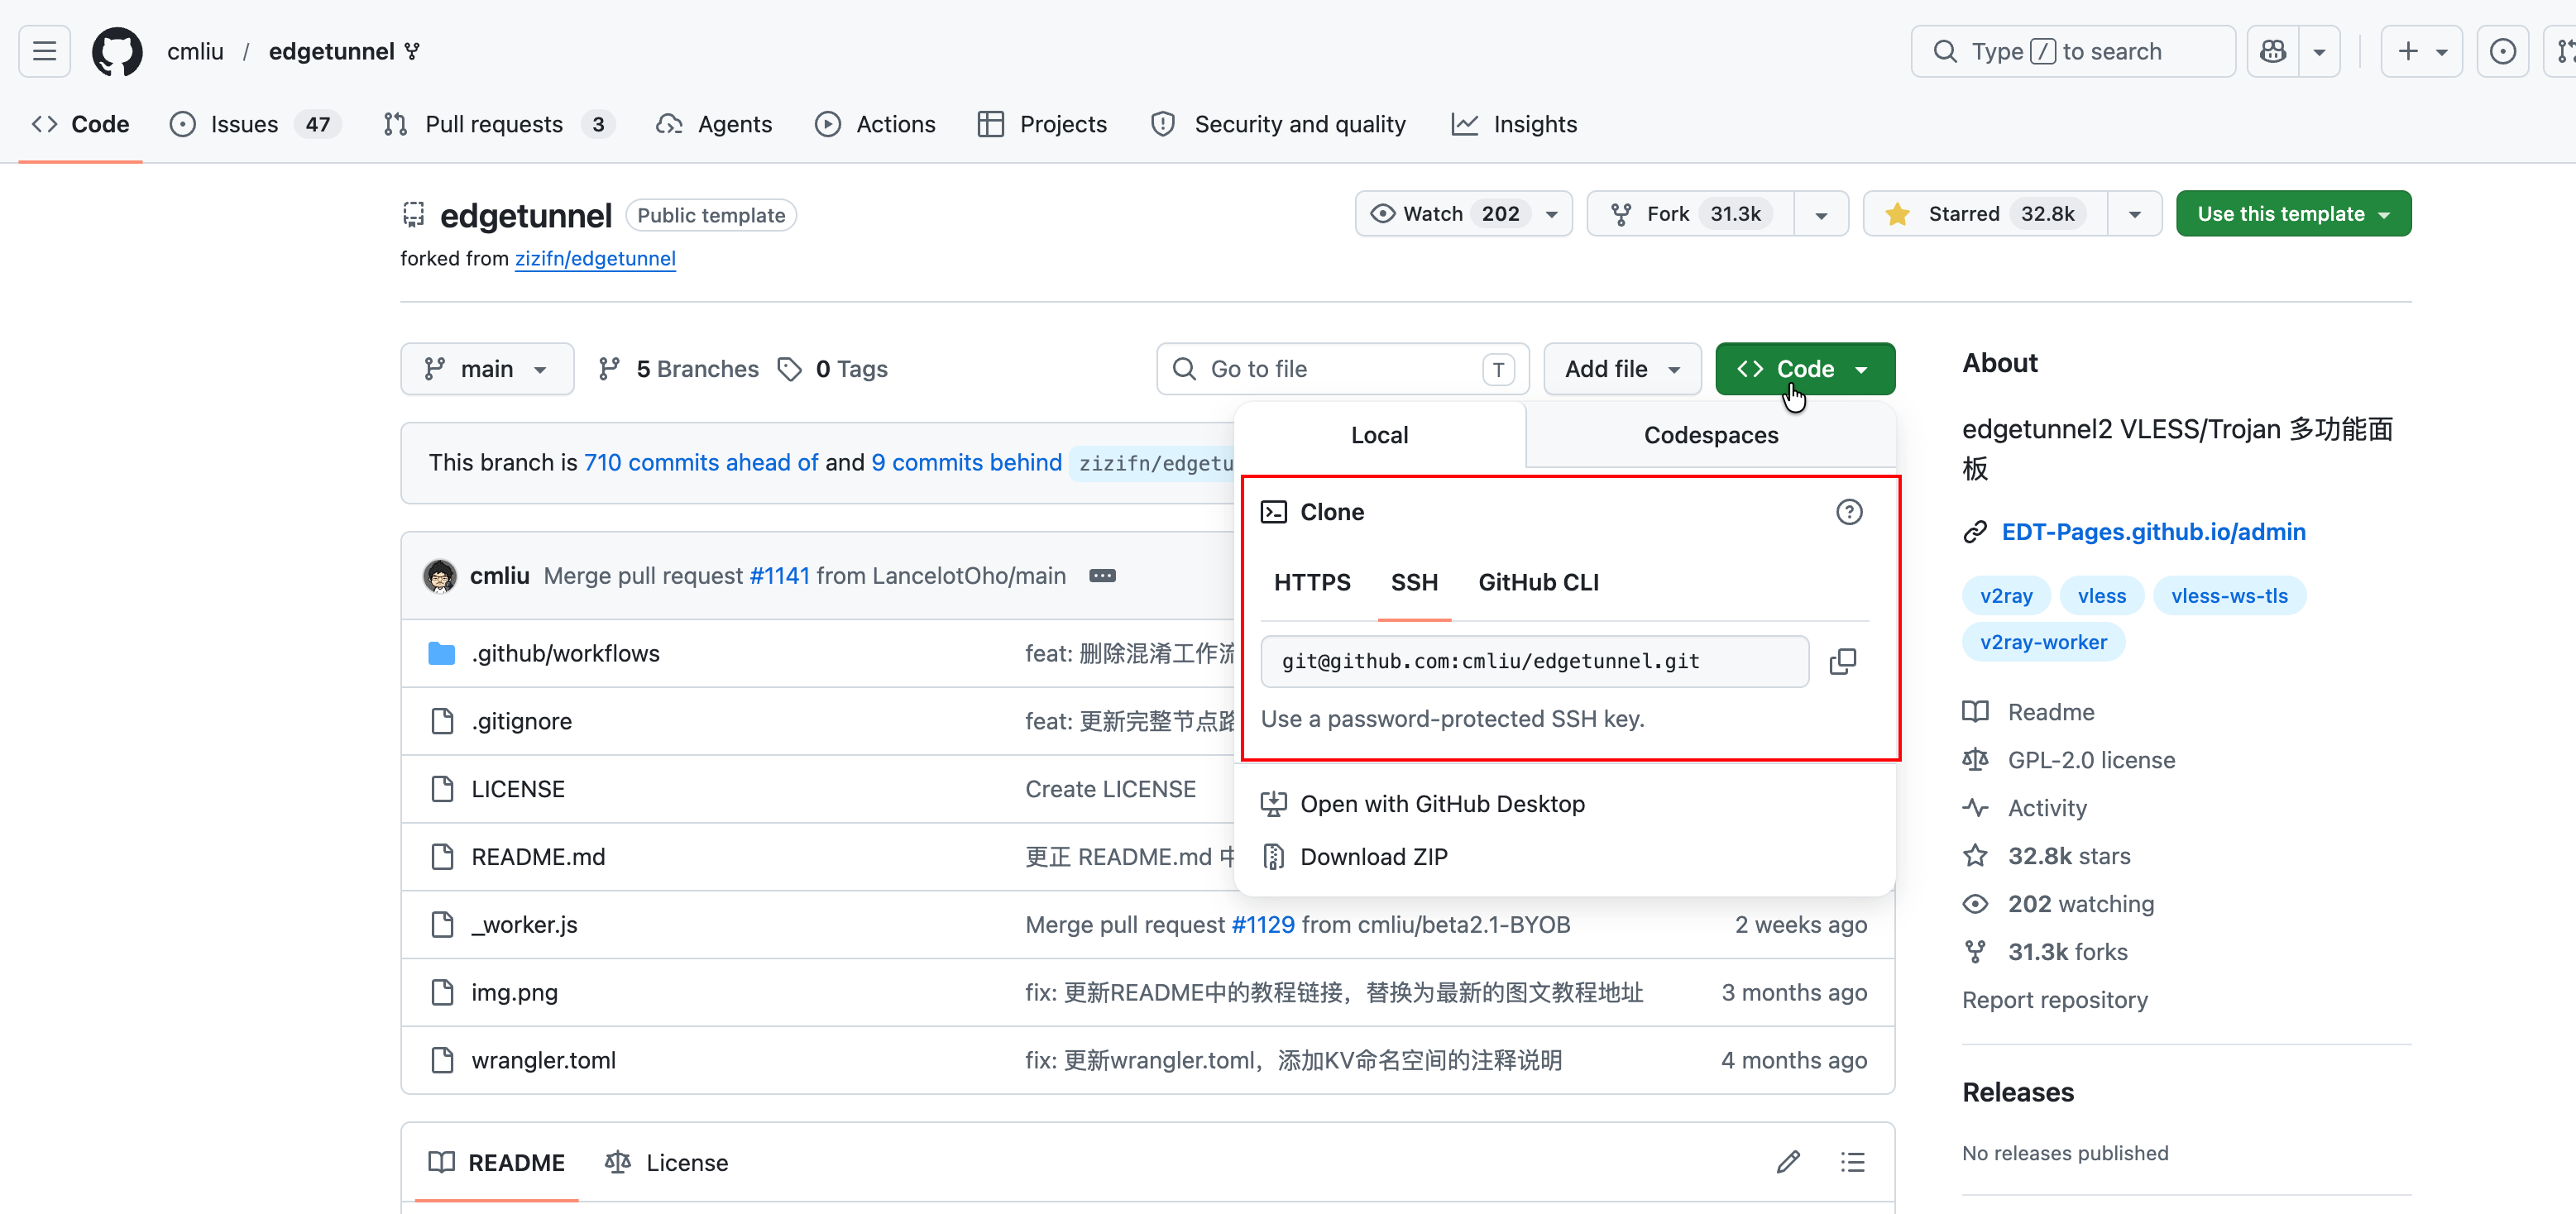The image size is (2576, 1214).
Task: Fork the edgetunnel repository
Action: (x=1690, y=214)
